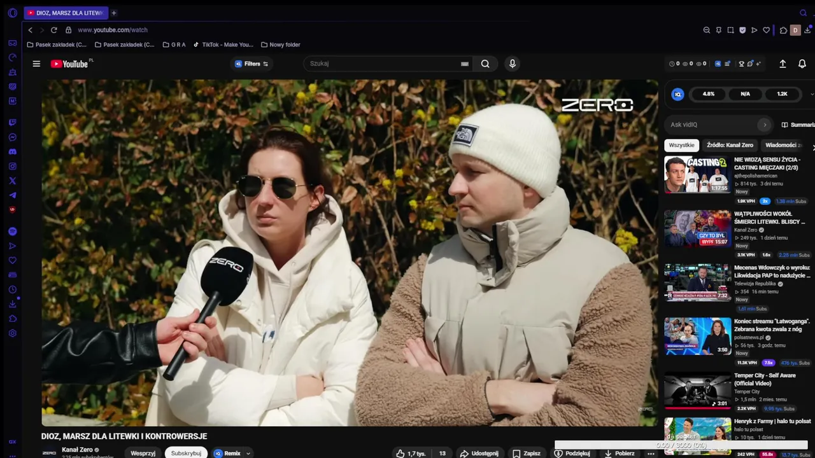This screenshot has width=815, height=458.
Task: Open the G R A bookmark folder
Action: coord(174,45)
